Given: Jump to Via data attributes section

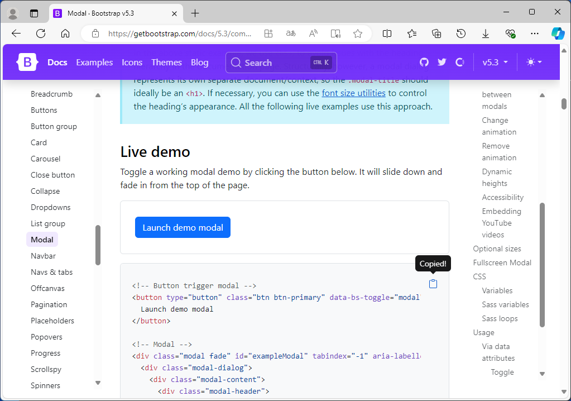Looking at the screenshot, I should [x=498, y=352].
